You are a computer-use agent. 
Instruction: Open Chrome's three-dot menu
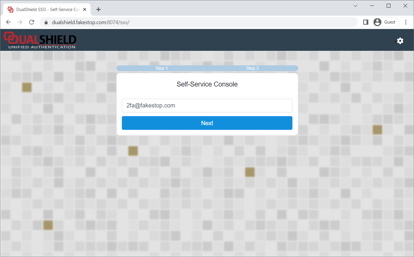(x=406, y=22)
